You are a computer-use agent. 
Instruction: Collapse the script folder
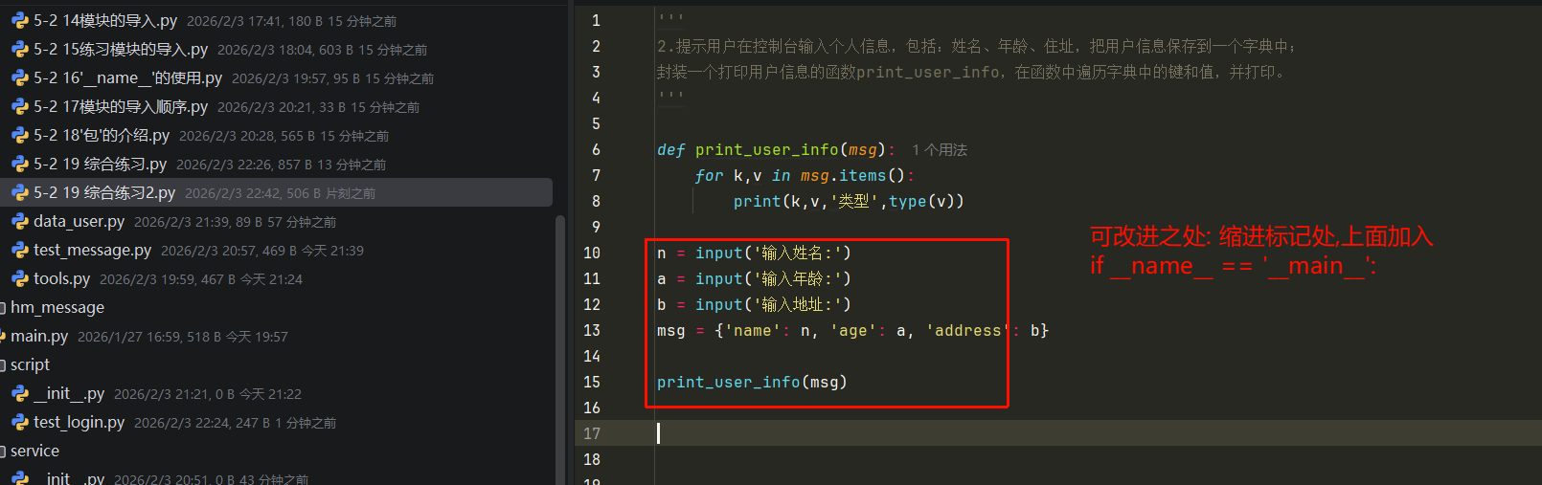(x=29, y=364)
